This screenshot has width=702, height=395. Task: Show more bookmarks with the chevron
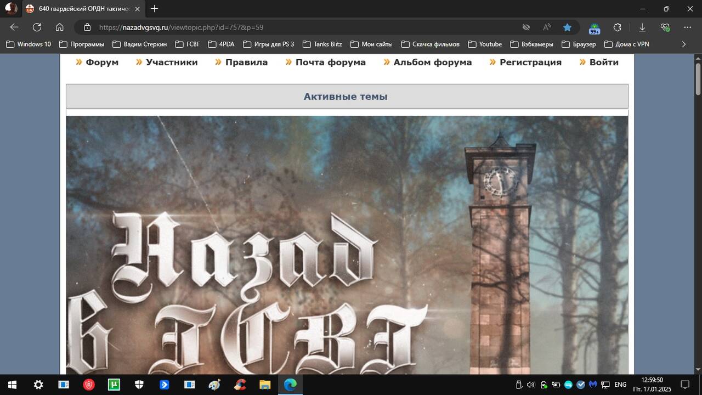pos(684,44)
